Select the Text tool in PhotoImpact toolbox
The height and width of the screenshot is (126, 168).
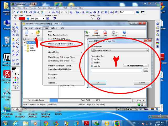point(17,31)
